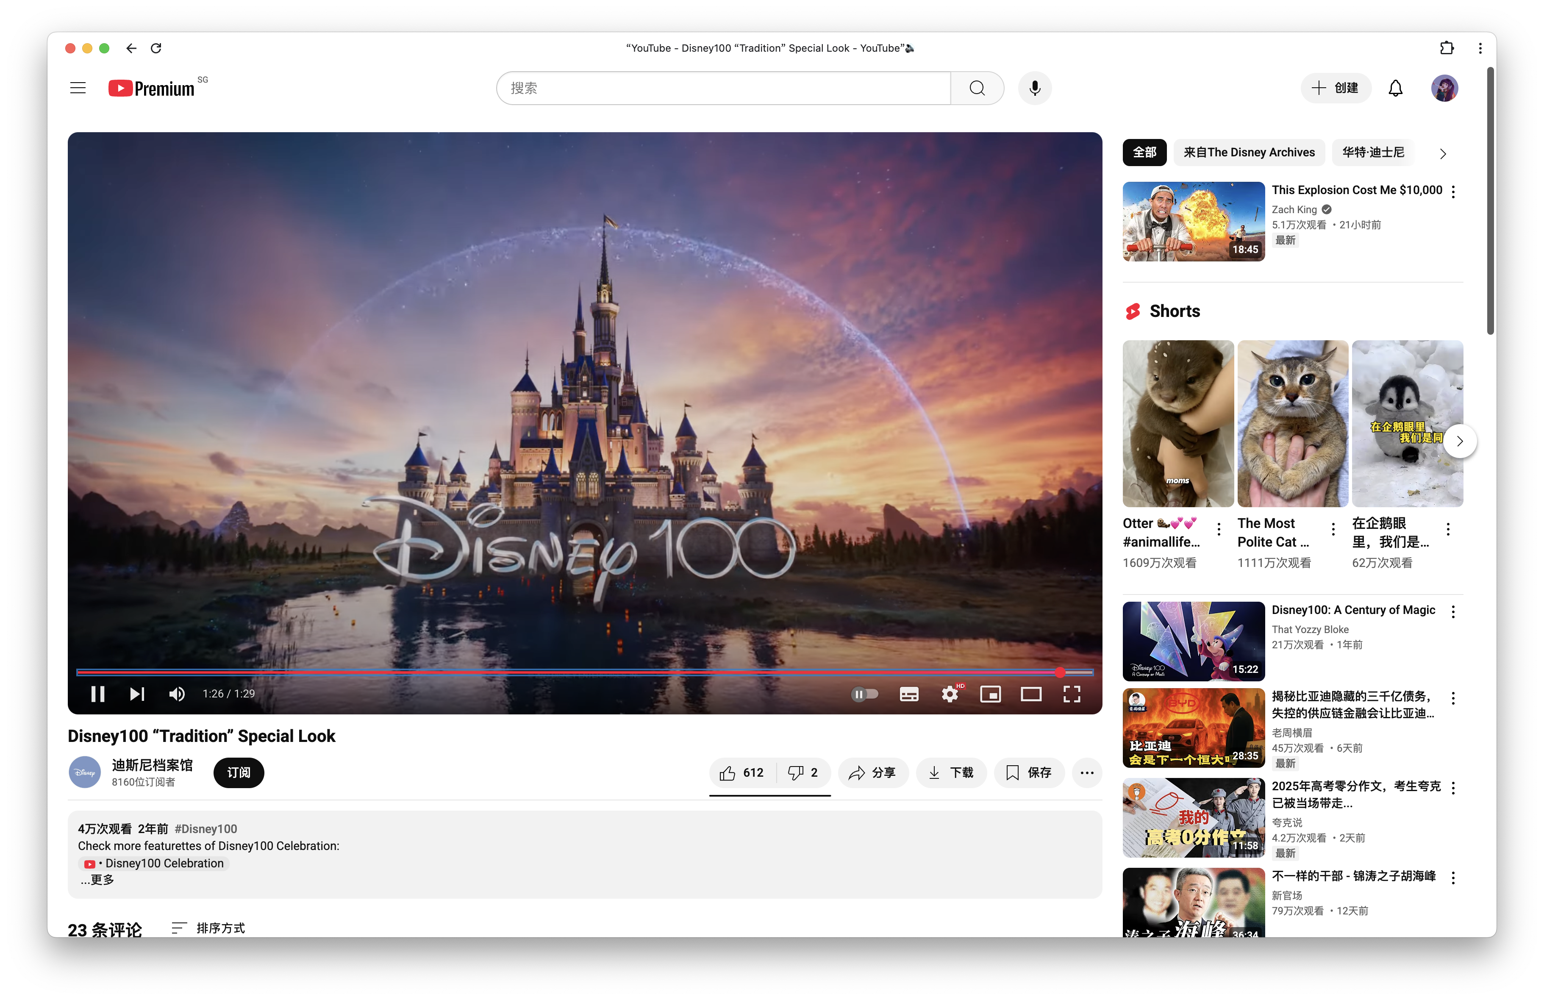
Task: Select the 全部 filter chip
Action: (x=1144, y=153)
